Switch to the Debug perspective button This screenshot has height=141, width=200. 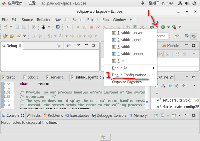point(194,36)
